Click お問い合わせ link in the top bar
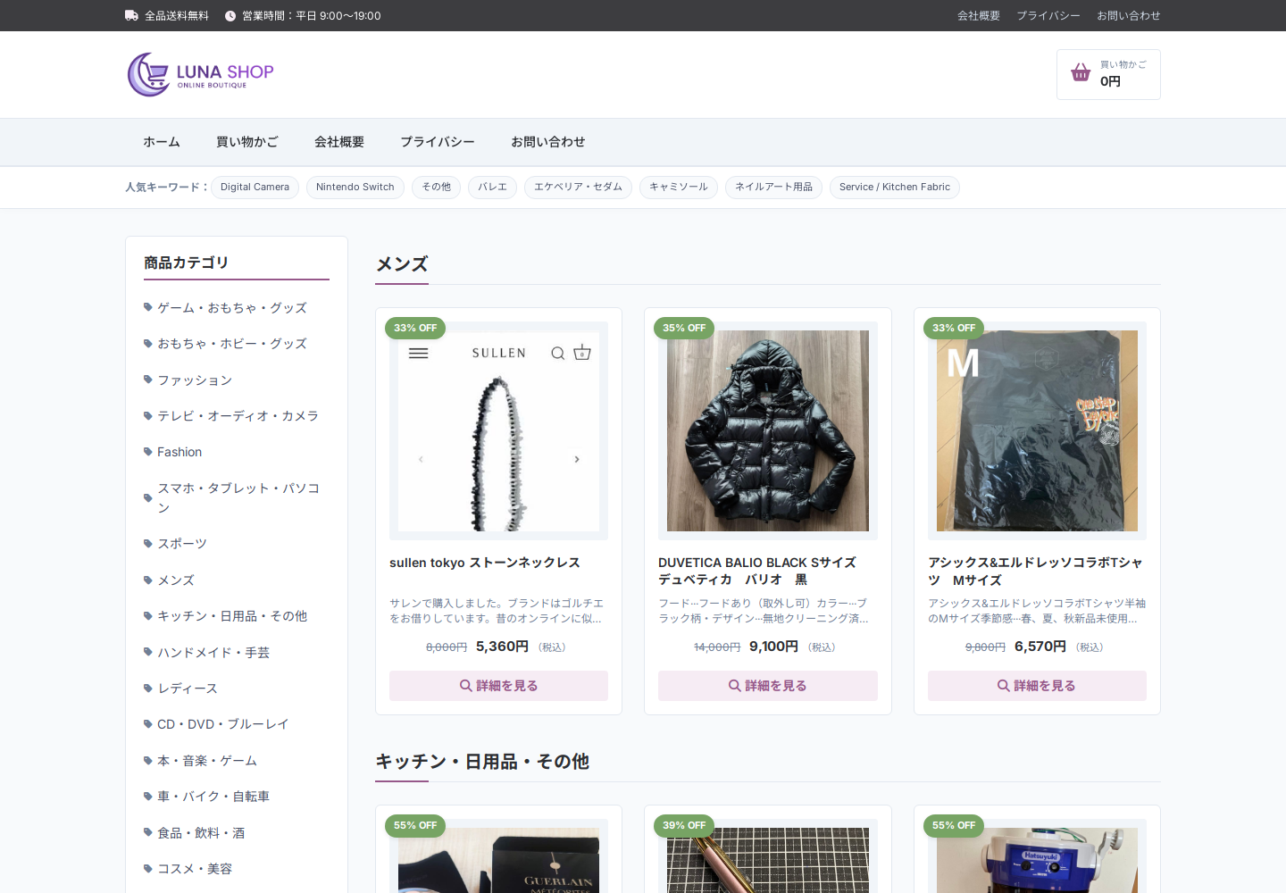 (1129, 16)
